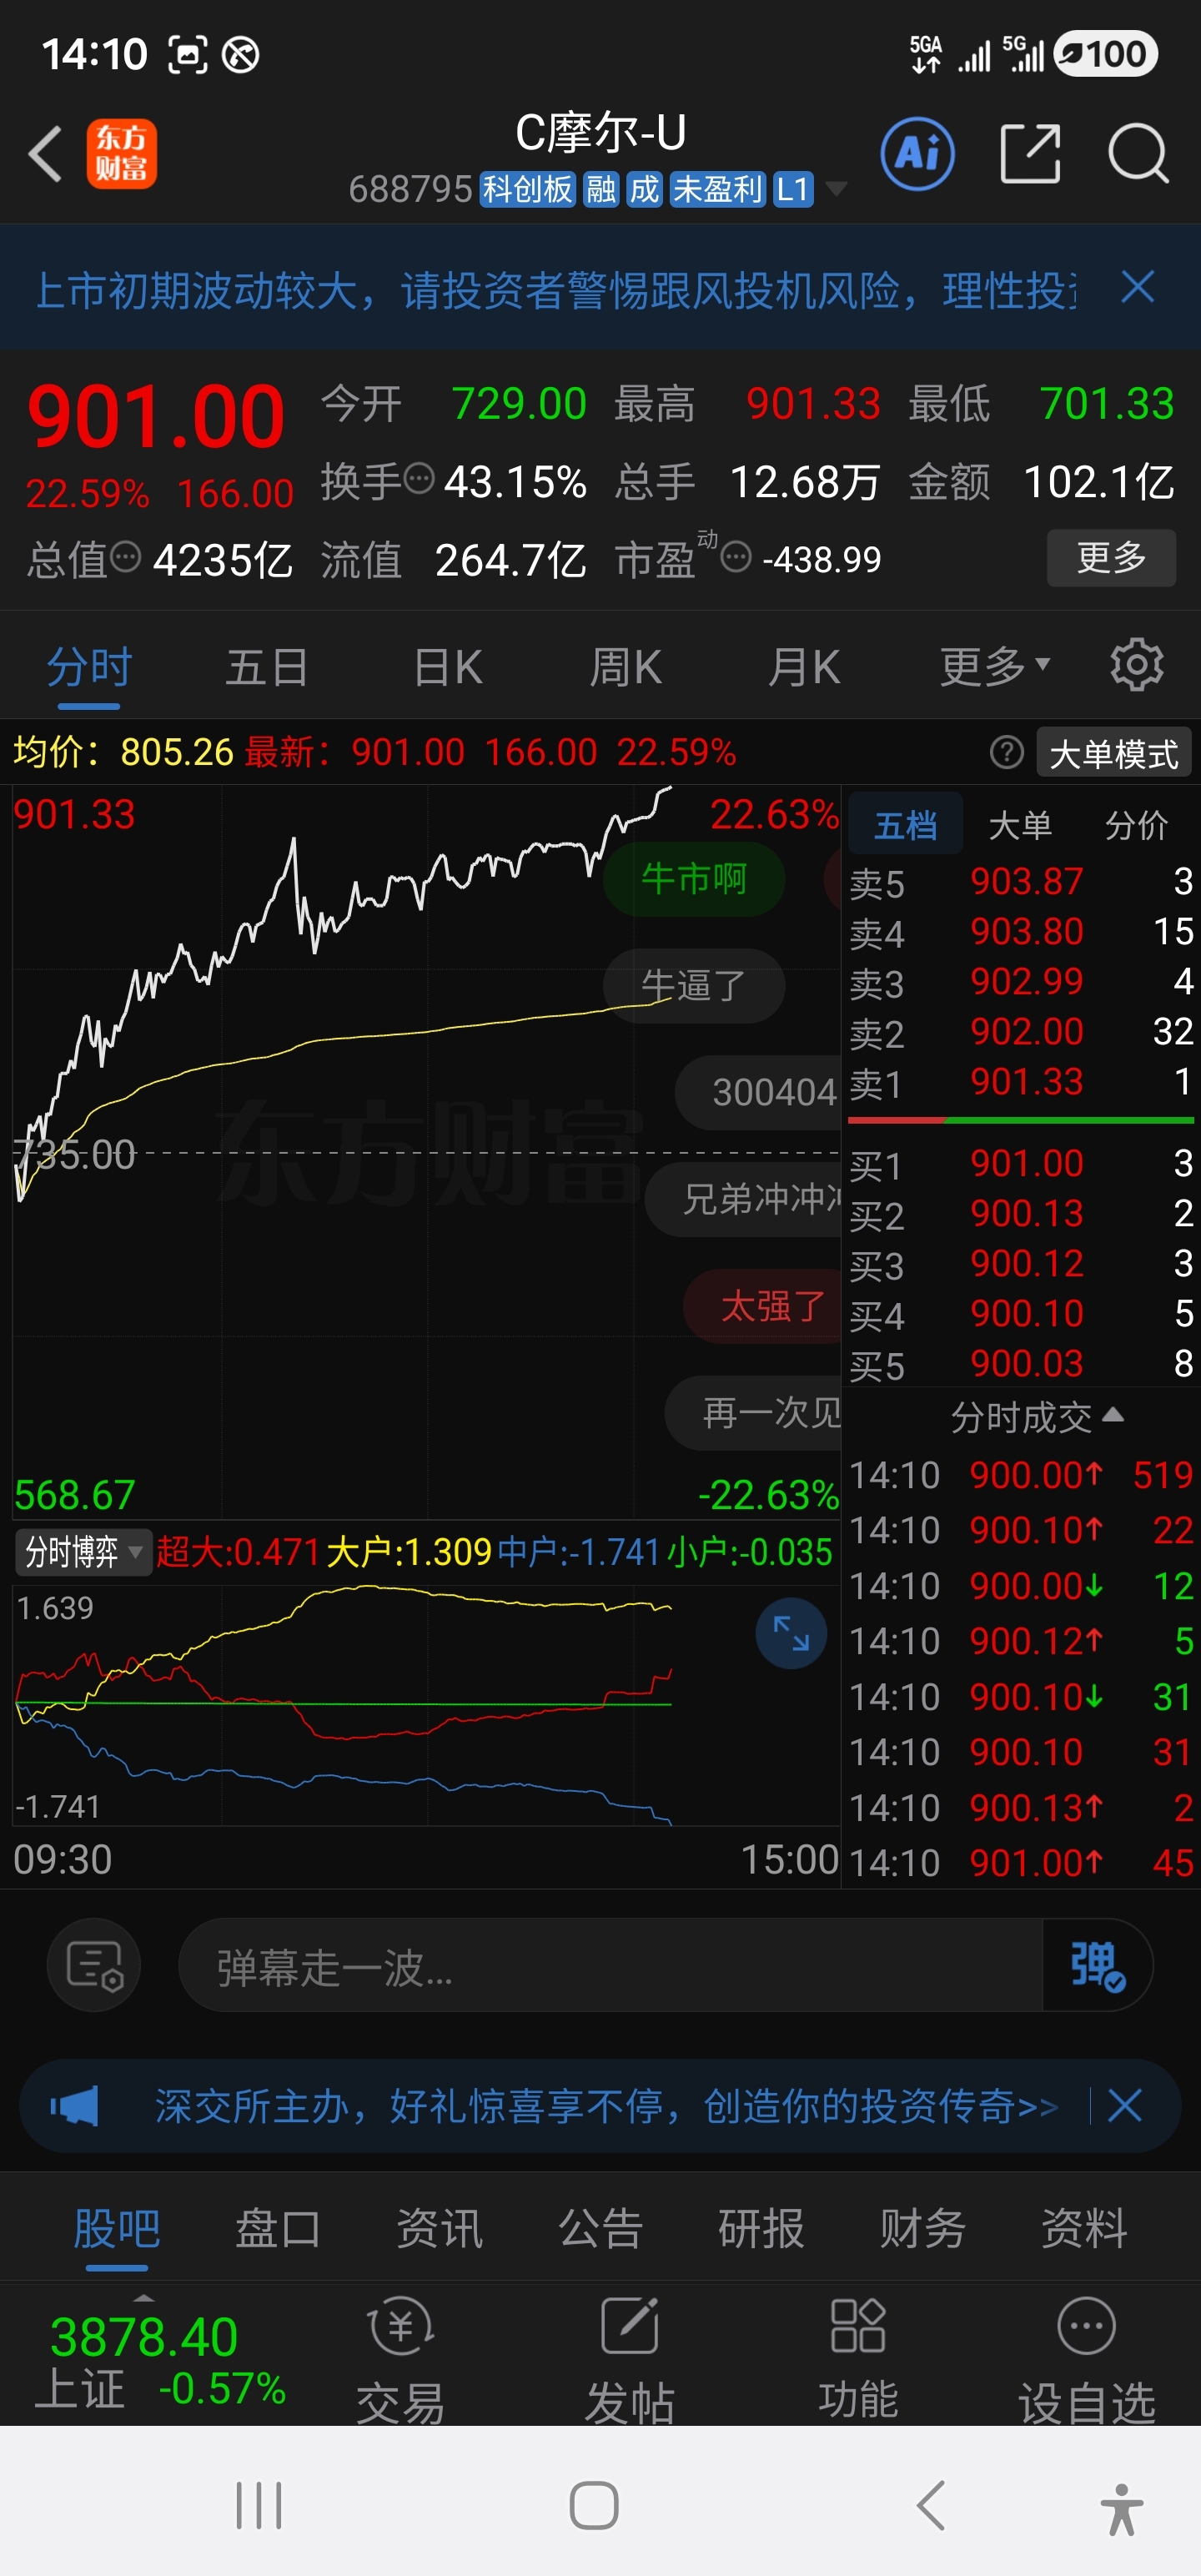The image size is (1201, 2576).
Task: Expand stock title dropdown arrow
Action: point(836,189)
